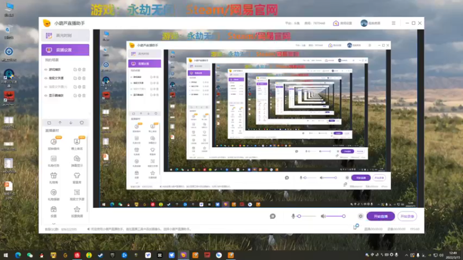Expand more widgets with bottom chevron
The width and height of the screenshot is (463, 260).
[x=54, y=224]
